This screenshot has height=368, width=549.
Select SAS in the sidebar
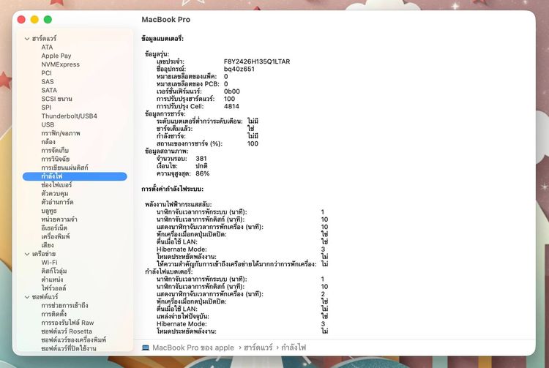(48, 81)
